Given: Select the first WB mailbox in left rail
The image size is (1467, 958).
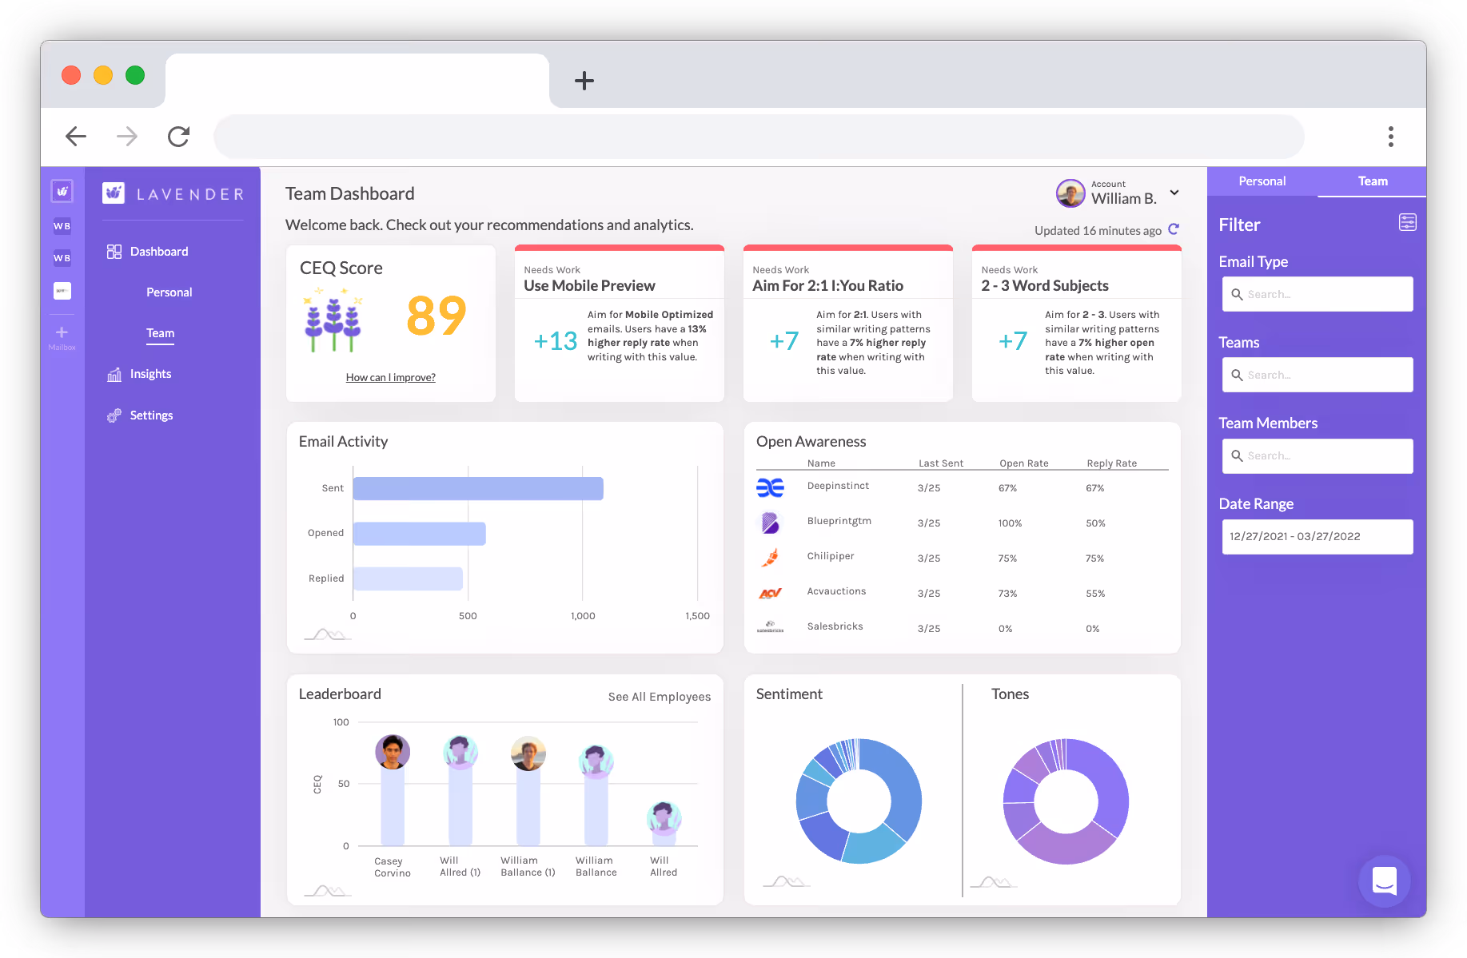Looking at the screenshot, I should coord(62,225).
